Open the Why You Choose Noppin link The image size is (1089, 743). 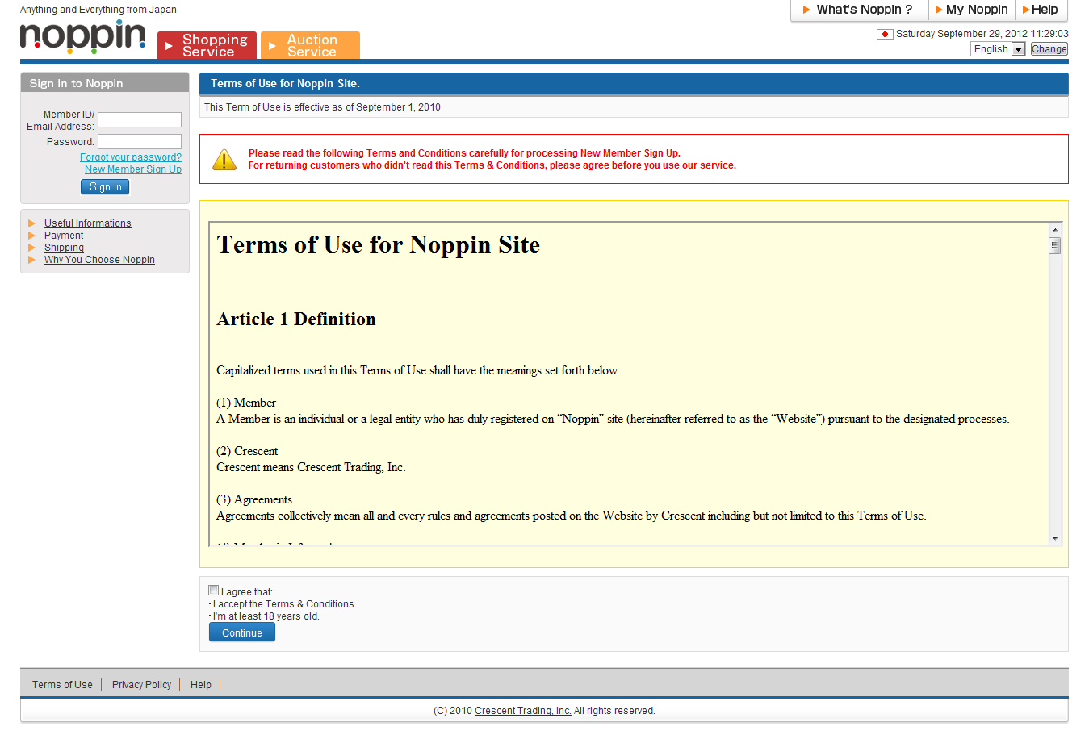[x=99, y=260]
